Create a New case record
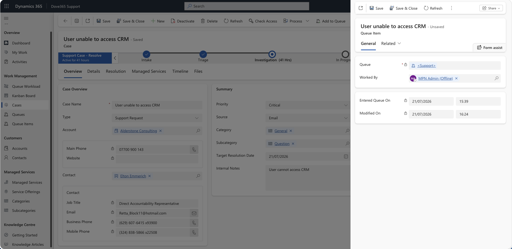 [x=158, y=21]
